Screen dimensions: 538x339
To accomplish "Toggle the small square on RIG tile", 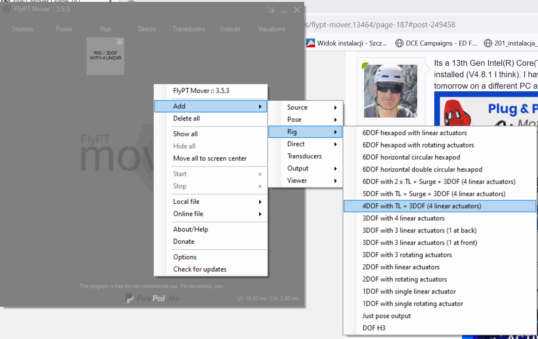I will point(120,42).
